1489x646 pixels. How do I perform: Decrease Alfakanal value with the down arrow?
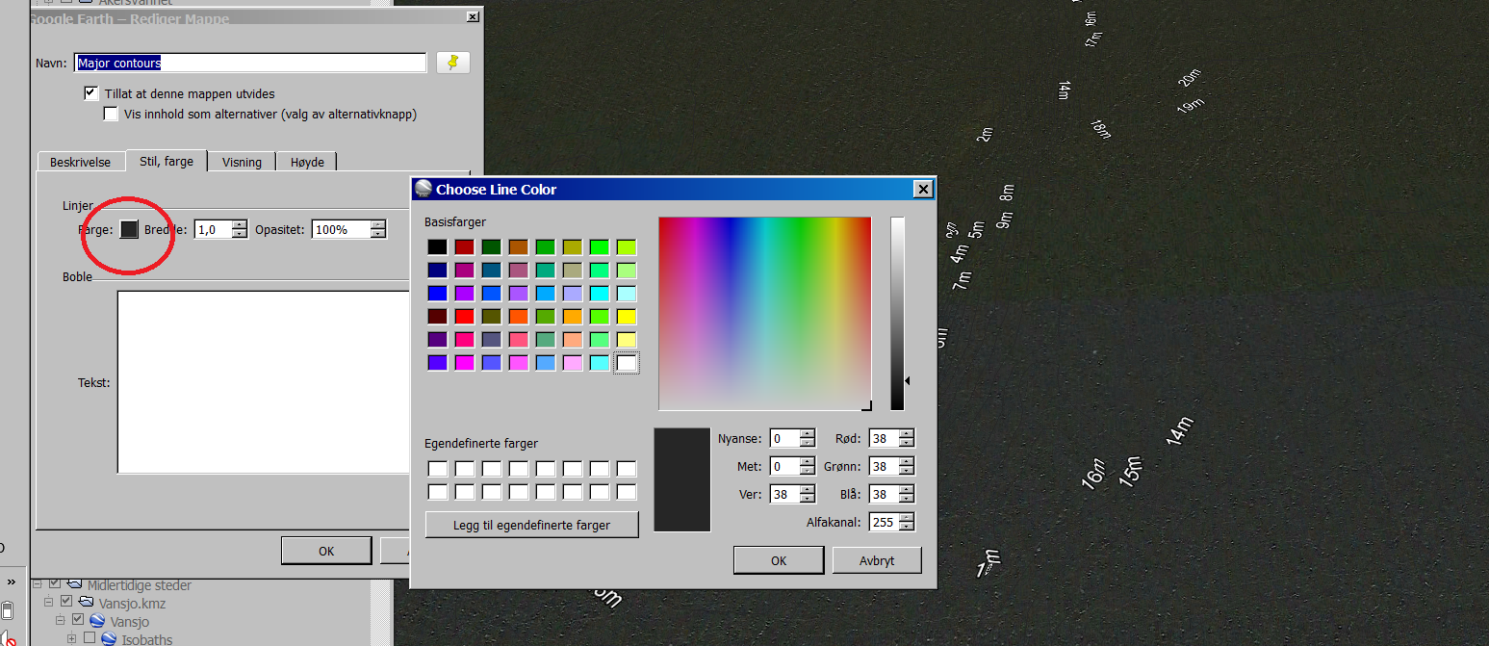(907, 527)
